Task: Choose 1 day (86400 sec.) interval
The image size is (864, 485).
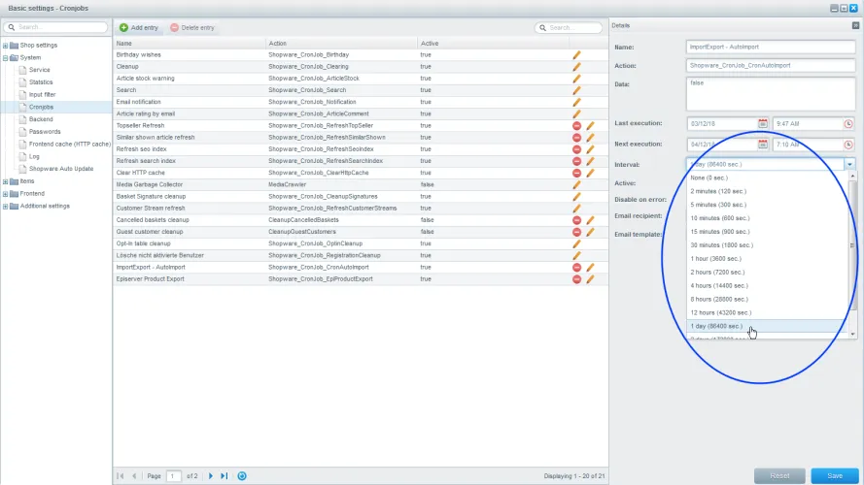Action: (766, 326)
